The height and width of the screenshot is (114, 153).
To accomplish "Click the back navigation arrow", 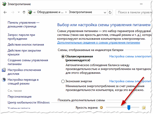I will point(5,12).
